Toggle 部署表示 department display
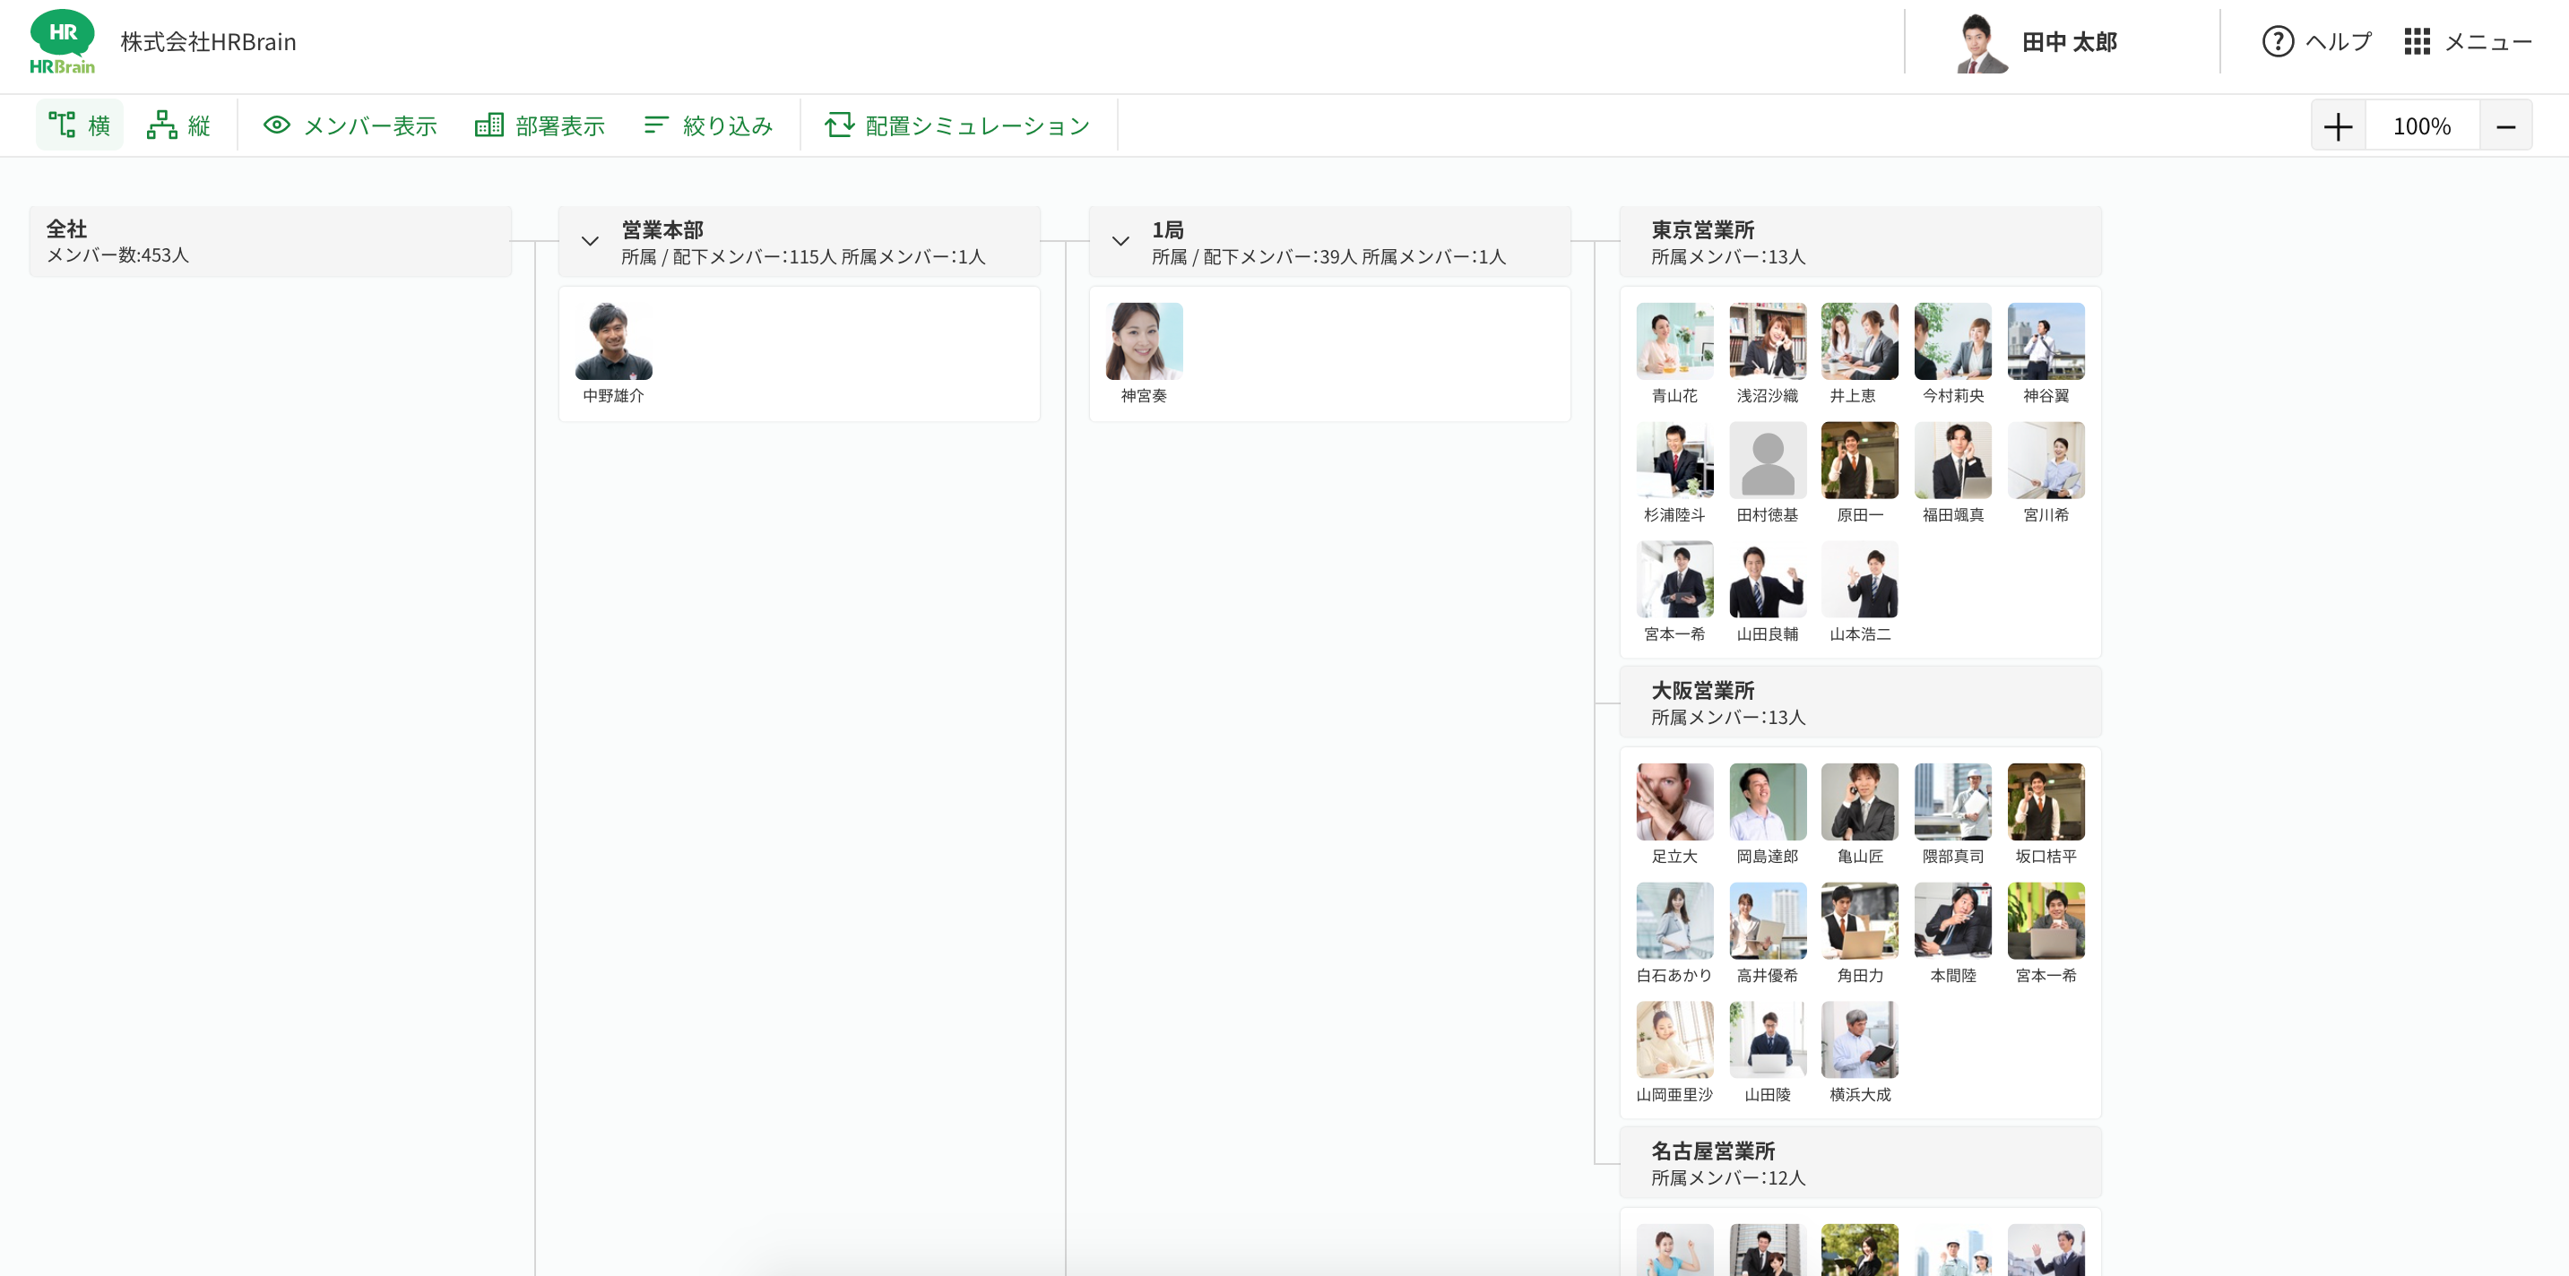 point(541,125)
